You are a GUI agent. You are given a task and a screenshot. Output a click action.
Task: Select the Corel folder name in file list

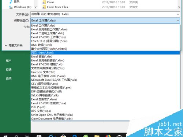click(x=51, y=2)
